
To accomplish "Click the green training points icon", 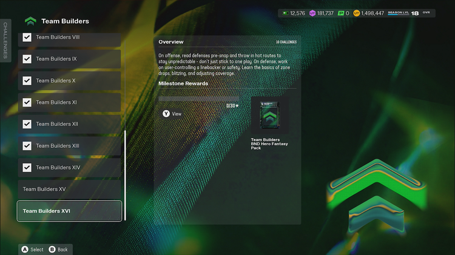I will (x=341, y=13).
